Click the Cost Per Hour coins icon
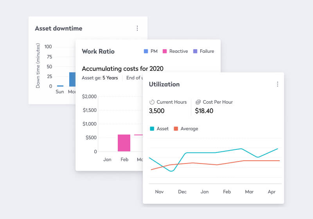This screenshot has height=219, width=313. [198, 102]
